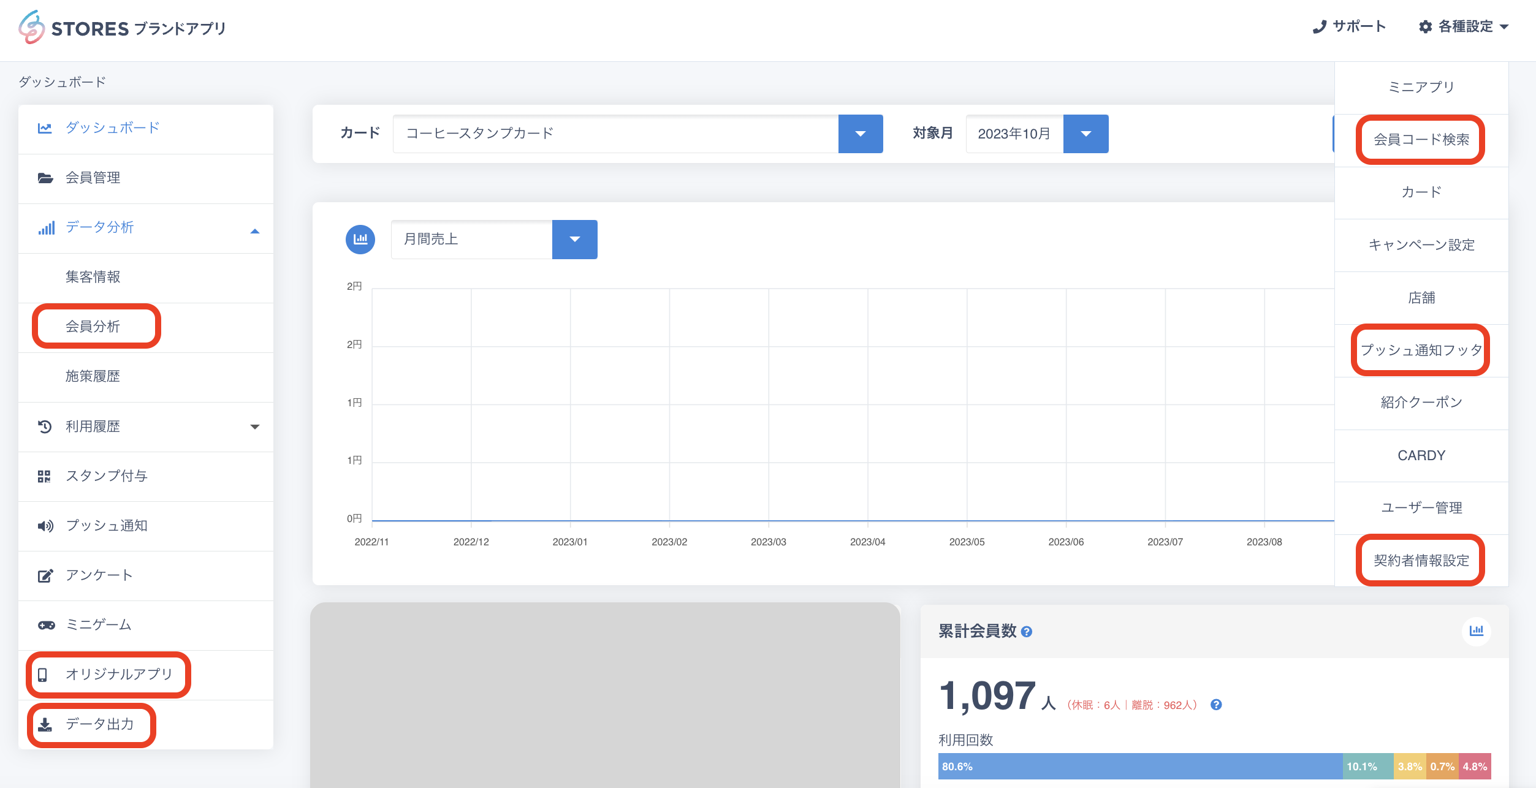Click the graph icon in 累計会員数 panel
The image size is (1536, 788).
pyautogui.click(x=1476, y=631)
